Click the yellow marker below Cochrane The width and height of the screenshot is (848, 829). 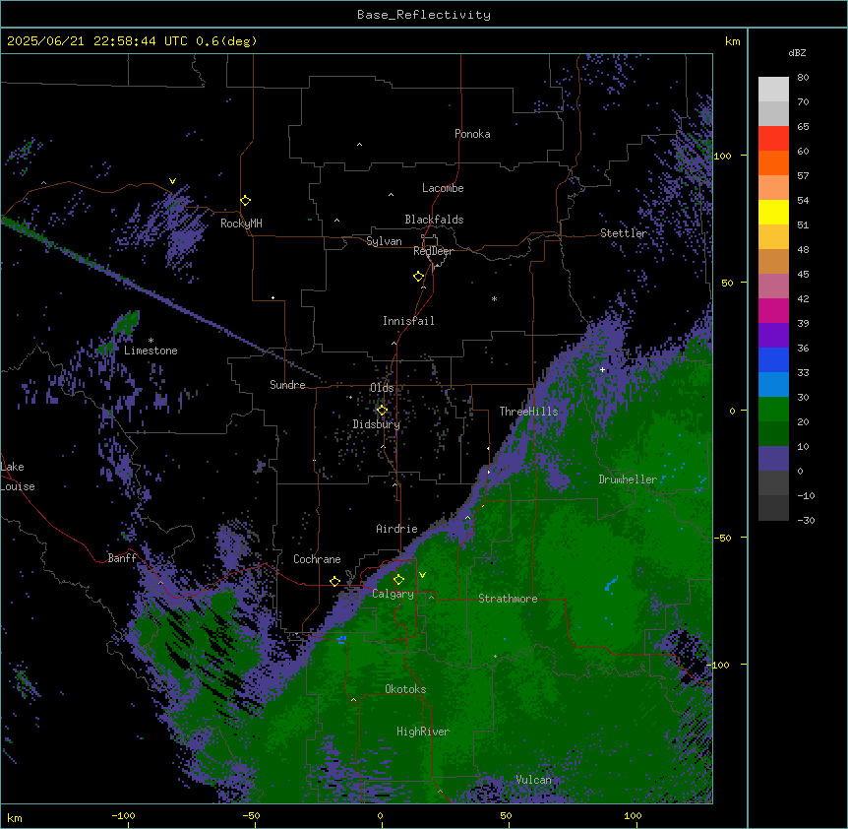[334, 582]
